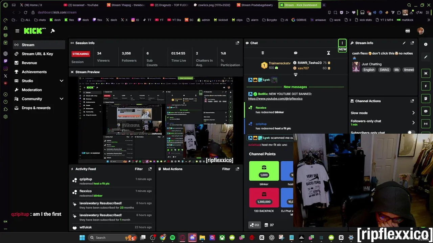The image size is (433, 243).
Task: Toggle the activity feed lightning widget in right rail
Action: click(x=426, y=86)
